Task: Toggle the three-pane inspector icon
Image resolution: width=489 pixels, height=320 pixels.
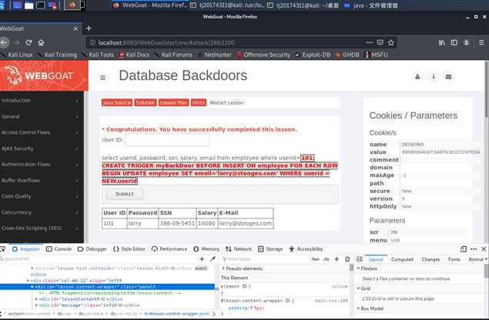Action: coord(360,259)
